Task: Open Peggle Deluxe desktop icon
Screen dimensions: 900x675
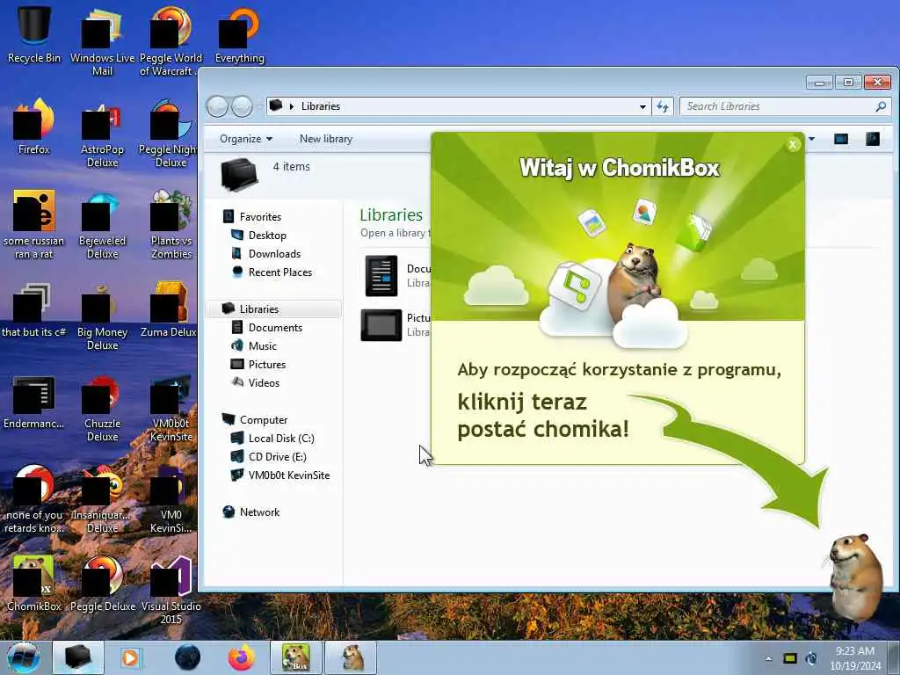Action: pos(102,584)
